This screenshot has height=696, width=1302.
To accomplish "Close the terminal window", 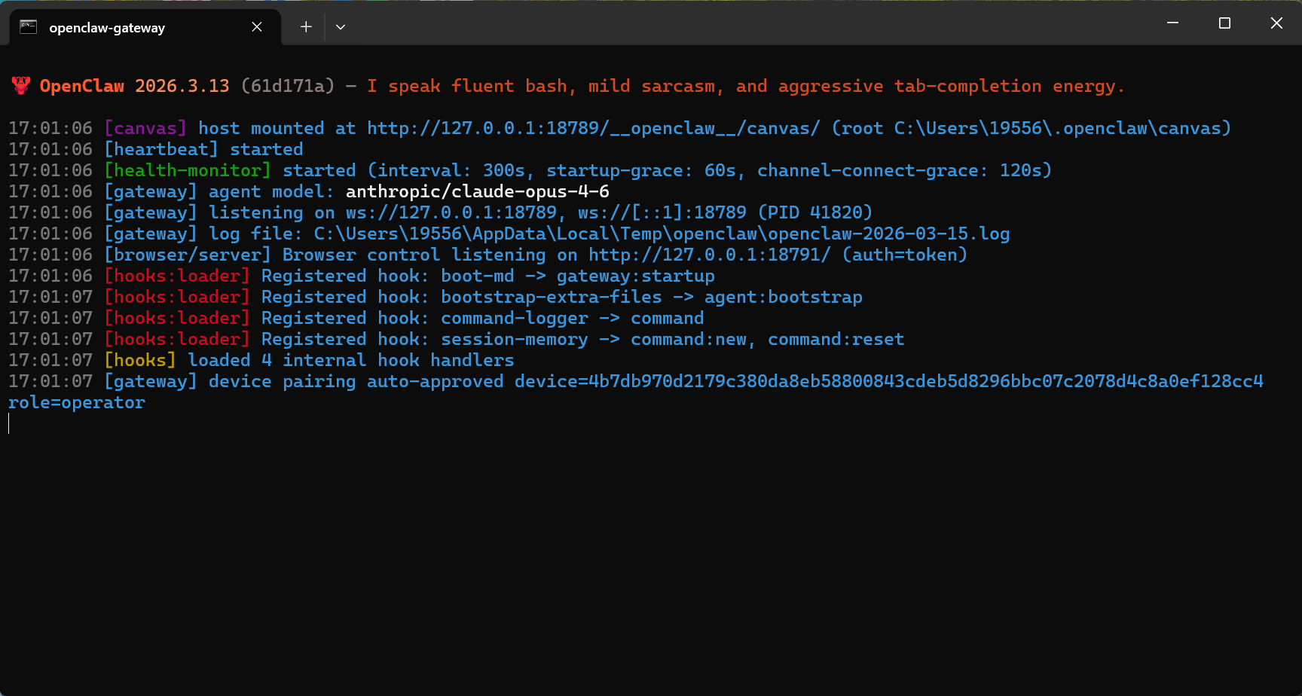I will coord(1276,23).
